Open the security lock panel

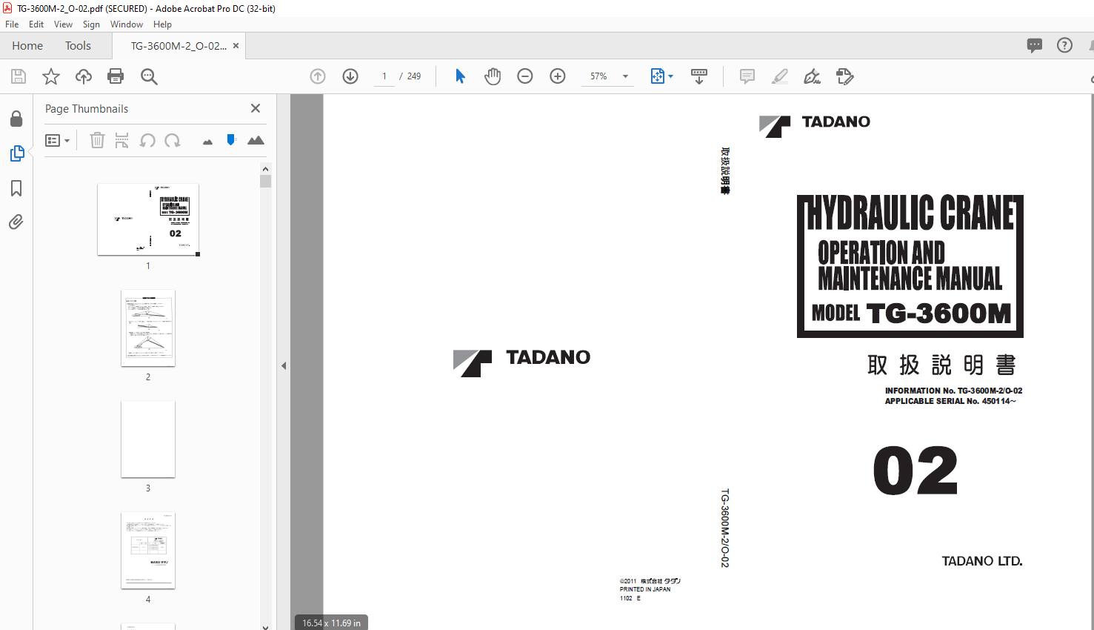pos(16,119)
